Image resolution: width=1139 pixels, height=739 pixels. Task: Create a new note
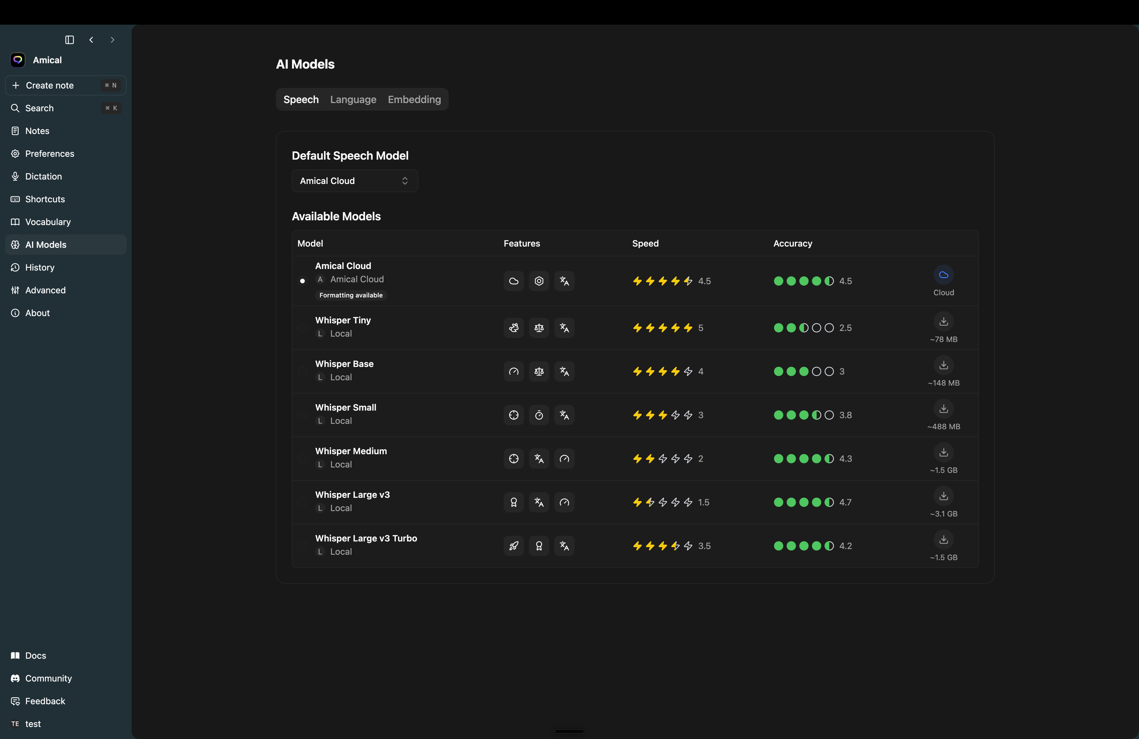pyautogui.click(x=66, y=85)
